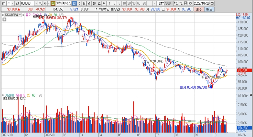The image size is (253, 137).
Task: Select the 60 interval tab
Action: [x=139, y=3]
